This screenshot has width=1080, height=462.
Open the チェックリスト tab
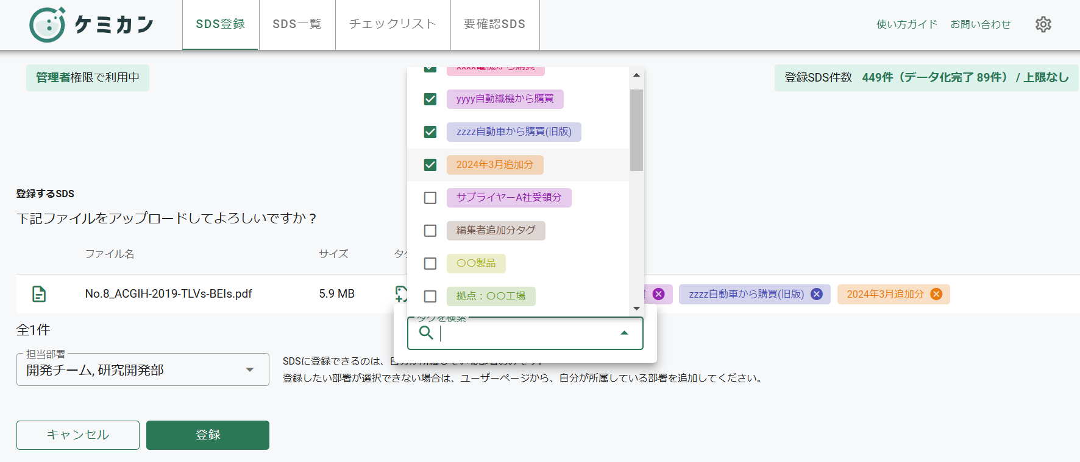[x=393, y=24]
